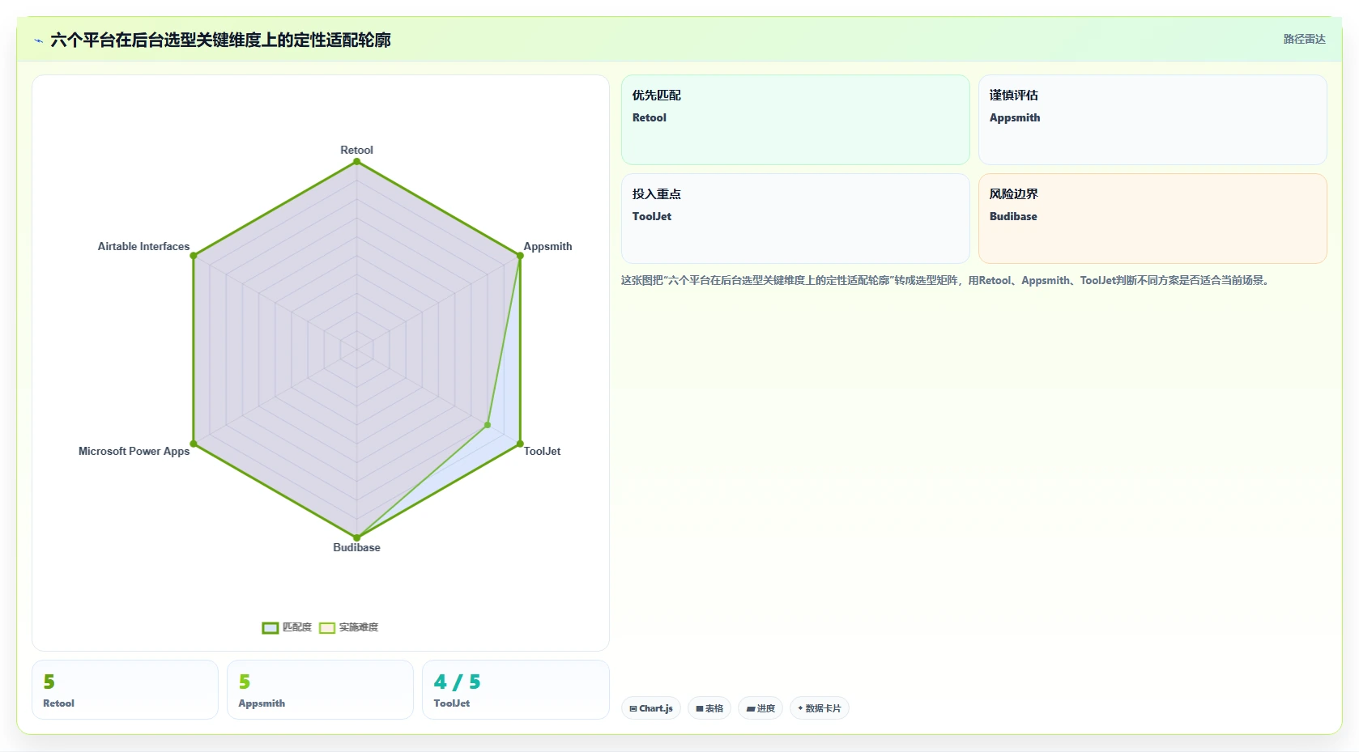Click the 路径雷达 label in the header
1359x752 pixels.
(1304, 39)
